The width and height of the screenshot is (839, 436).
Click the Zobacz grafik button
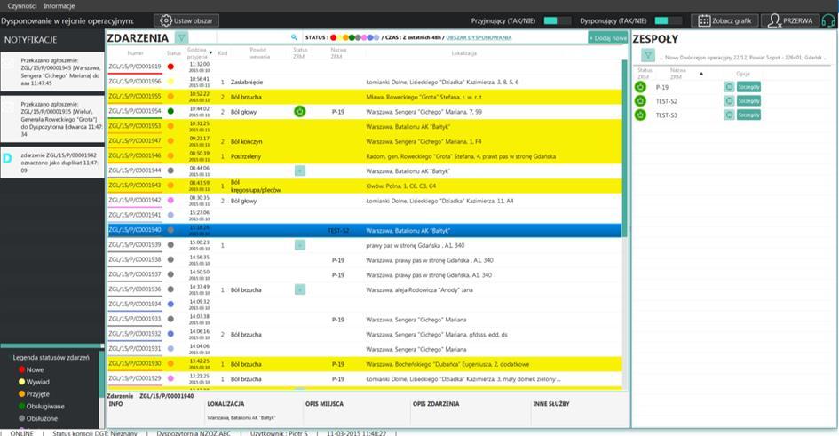pyautogui.click(x=724, y=20)
